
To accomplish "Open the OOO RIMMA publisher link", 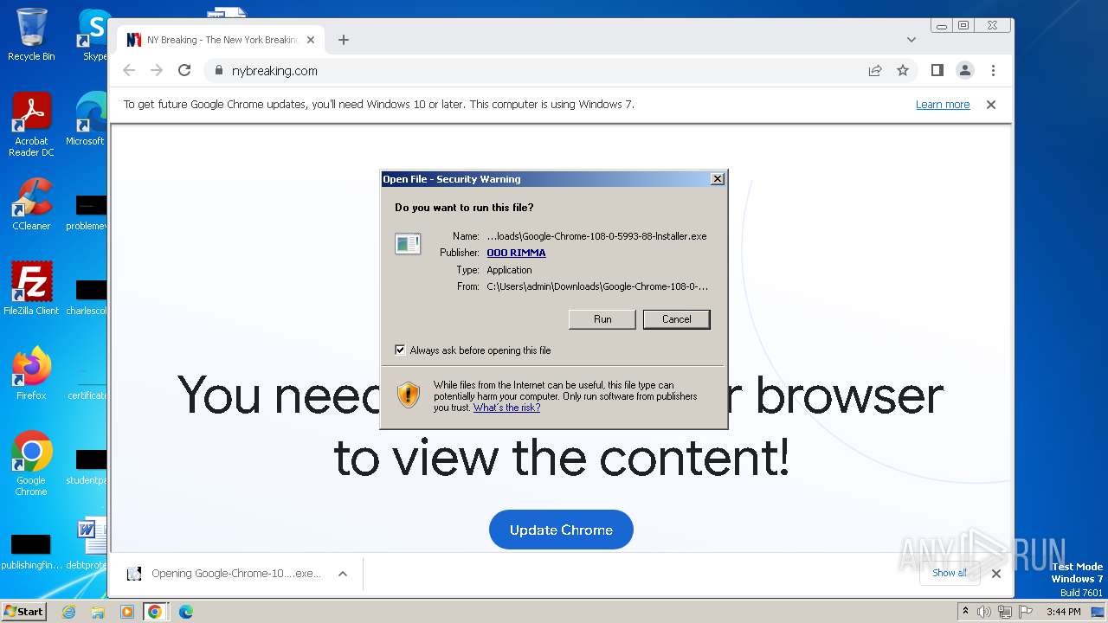I will point(516,253).
